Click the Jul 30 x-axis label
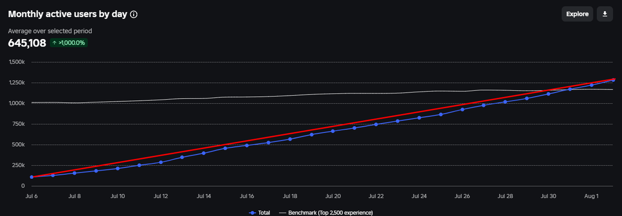 pos(548,196)
